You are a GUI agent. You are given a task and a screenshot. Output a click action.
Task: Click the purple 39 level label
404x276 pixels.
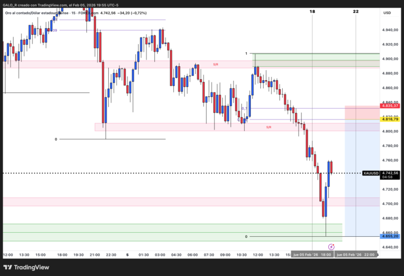coord(54,30)
